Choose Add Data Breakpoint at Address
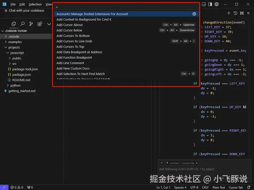This screenshot has width=254, height=190. (126, 52)
